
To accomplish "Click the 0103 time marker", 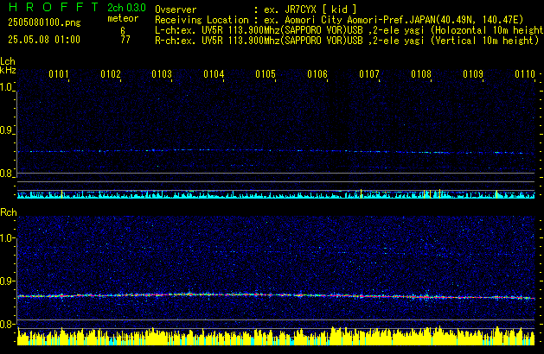I will [162, 74].
